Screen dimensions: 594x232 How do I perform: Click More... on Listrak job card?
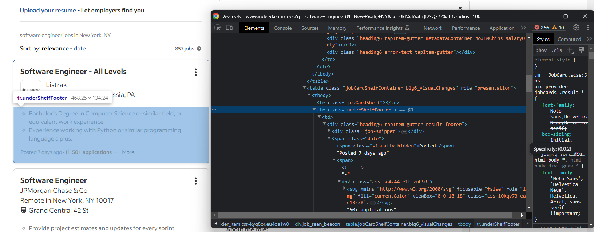tap(130, 152)
